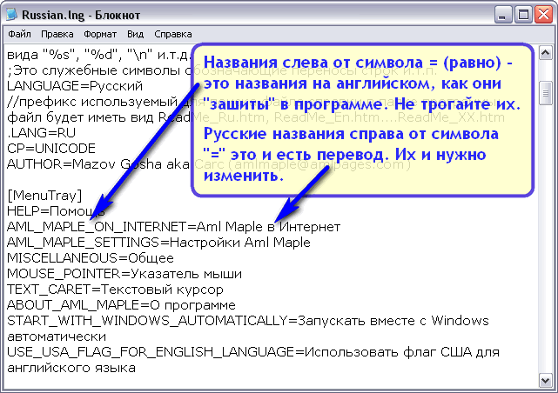Click the ABOUT_AML_MAPLE=О программе line
558x393 pixels.
coord(121,305)
